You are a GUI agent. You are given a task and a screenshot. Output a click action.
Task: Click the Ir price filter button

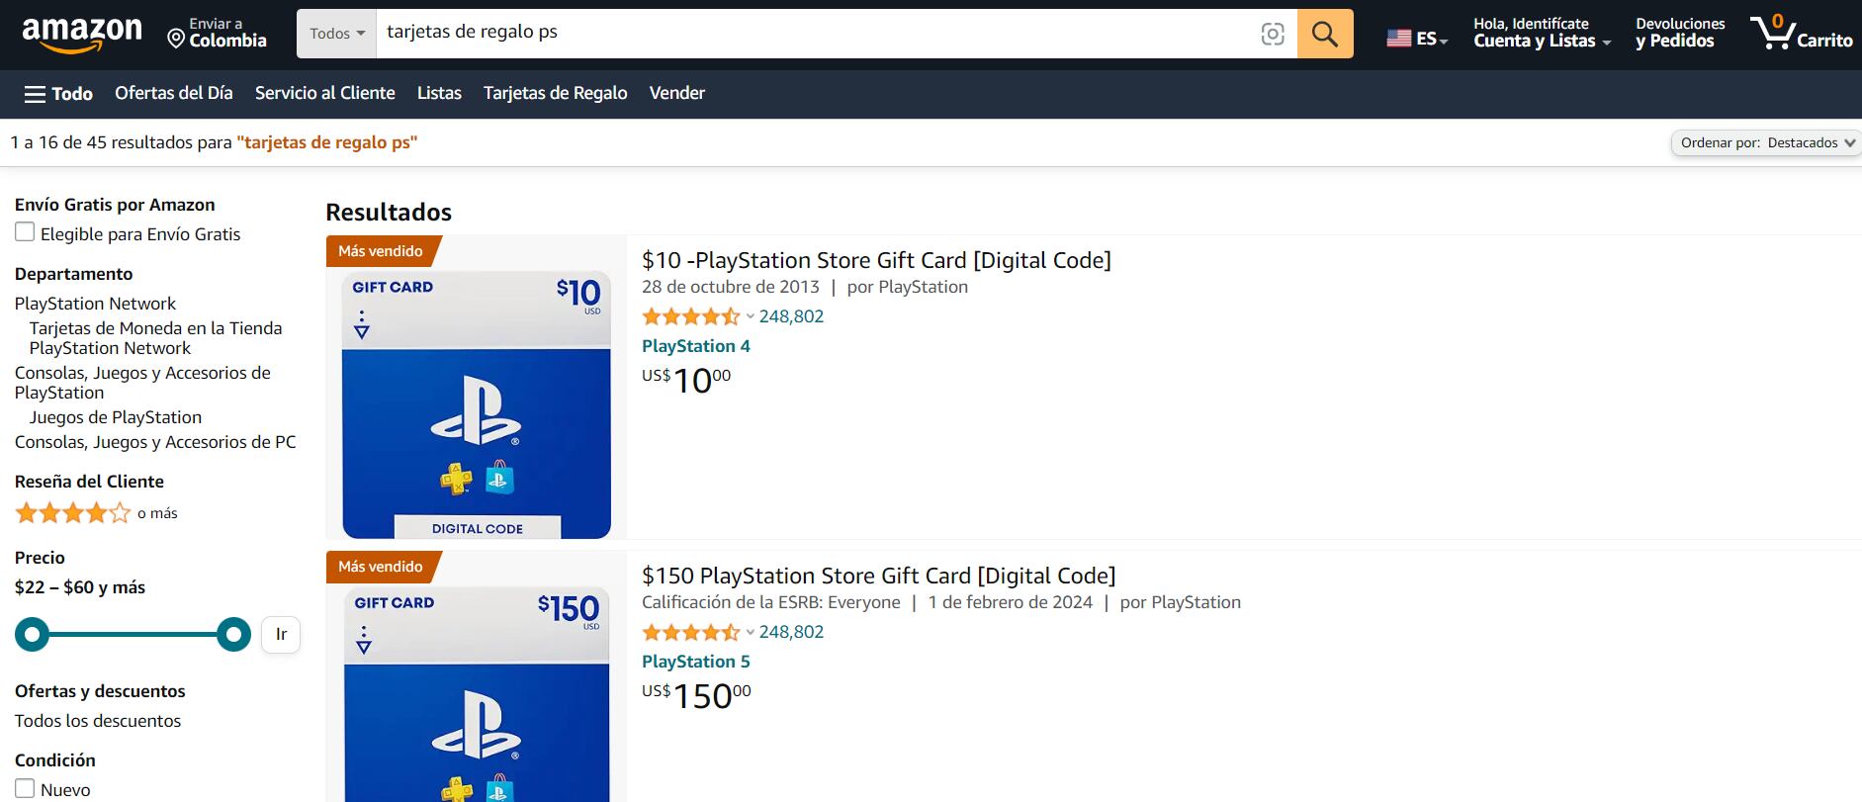click(281, 635)
